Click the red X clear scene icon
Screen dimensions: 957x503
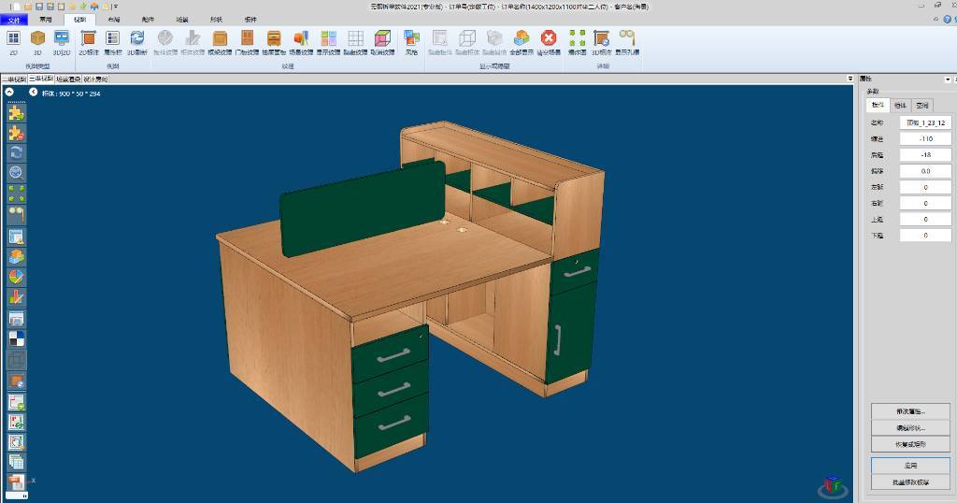[549, 39]
